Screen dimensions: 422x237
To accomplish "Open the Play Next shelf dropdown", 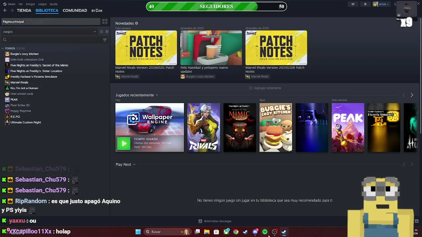I will click(x=134, y=165).
